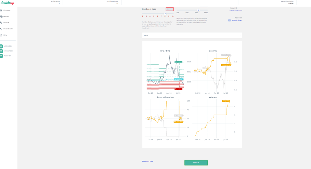Select the ethbtc 30% setup badge
The height and width of the screenshot is (169, 311).
pos(1,46)
